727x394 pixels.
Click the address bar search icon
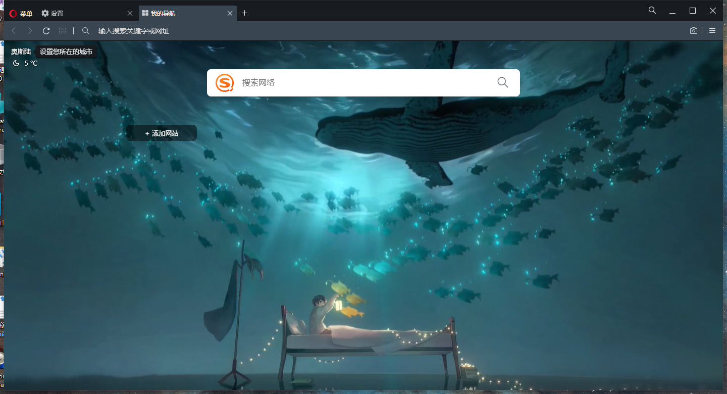[x=86, y=31]
